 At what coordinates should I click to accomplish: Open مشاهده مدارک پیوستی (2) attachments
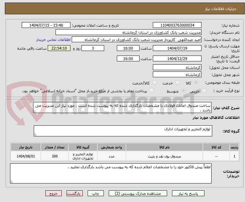pyautogui.click(x=138, y=194)
